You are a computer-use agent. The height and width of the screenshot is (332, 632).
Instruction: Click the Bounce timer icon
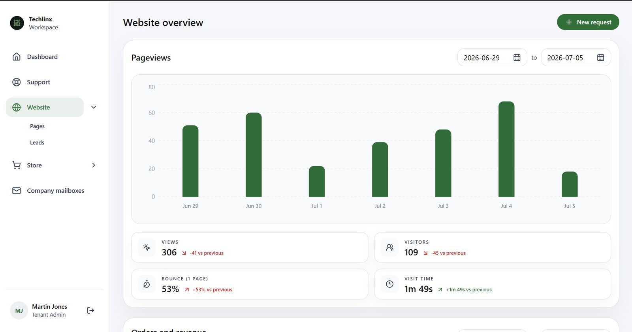[147, 284]
